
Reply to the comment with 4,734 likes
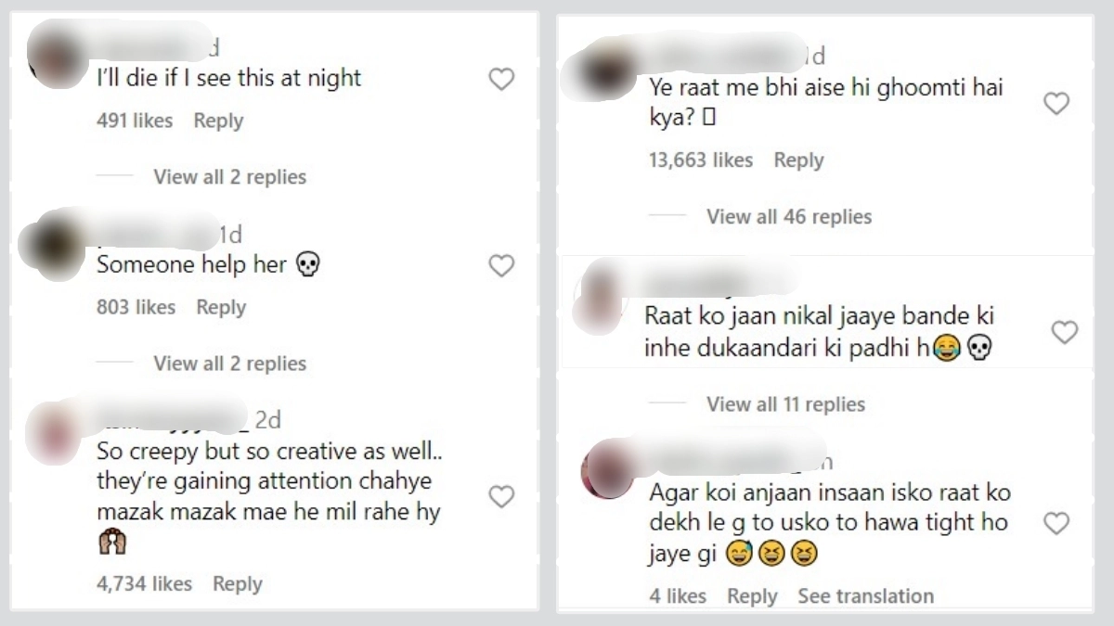238,583
